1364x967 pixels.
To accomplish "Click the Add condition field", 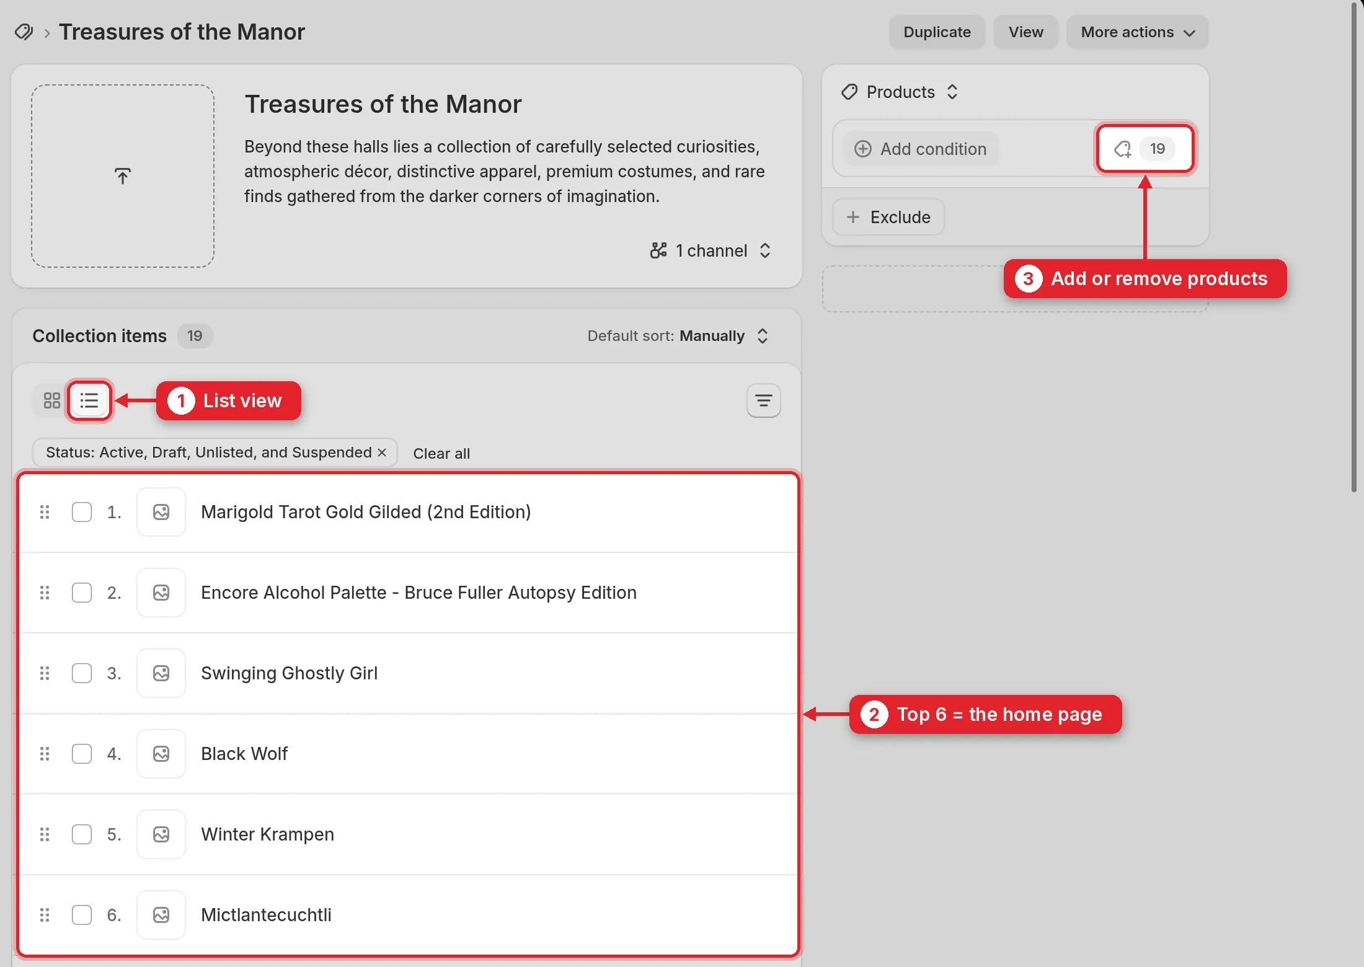I will (x=921, y=149).
